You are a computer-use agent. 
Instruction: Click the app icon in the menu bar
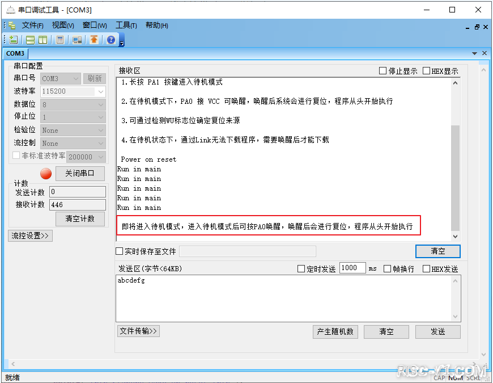point(12,25)
